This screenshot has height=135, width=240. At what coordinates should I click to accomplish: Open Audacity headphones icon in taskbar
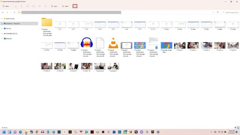tap(42, 132)
